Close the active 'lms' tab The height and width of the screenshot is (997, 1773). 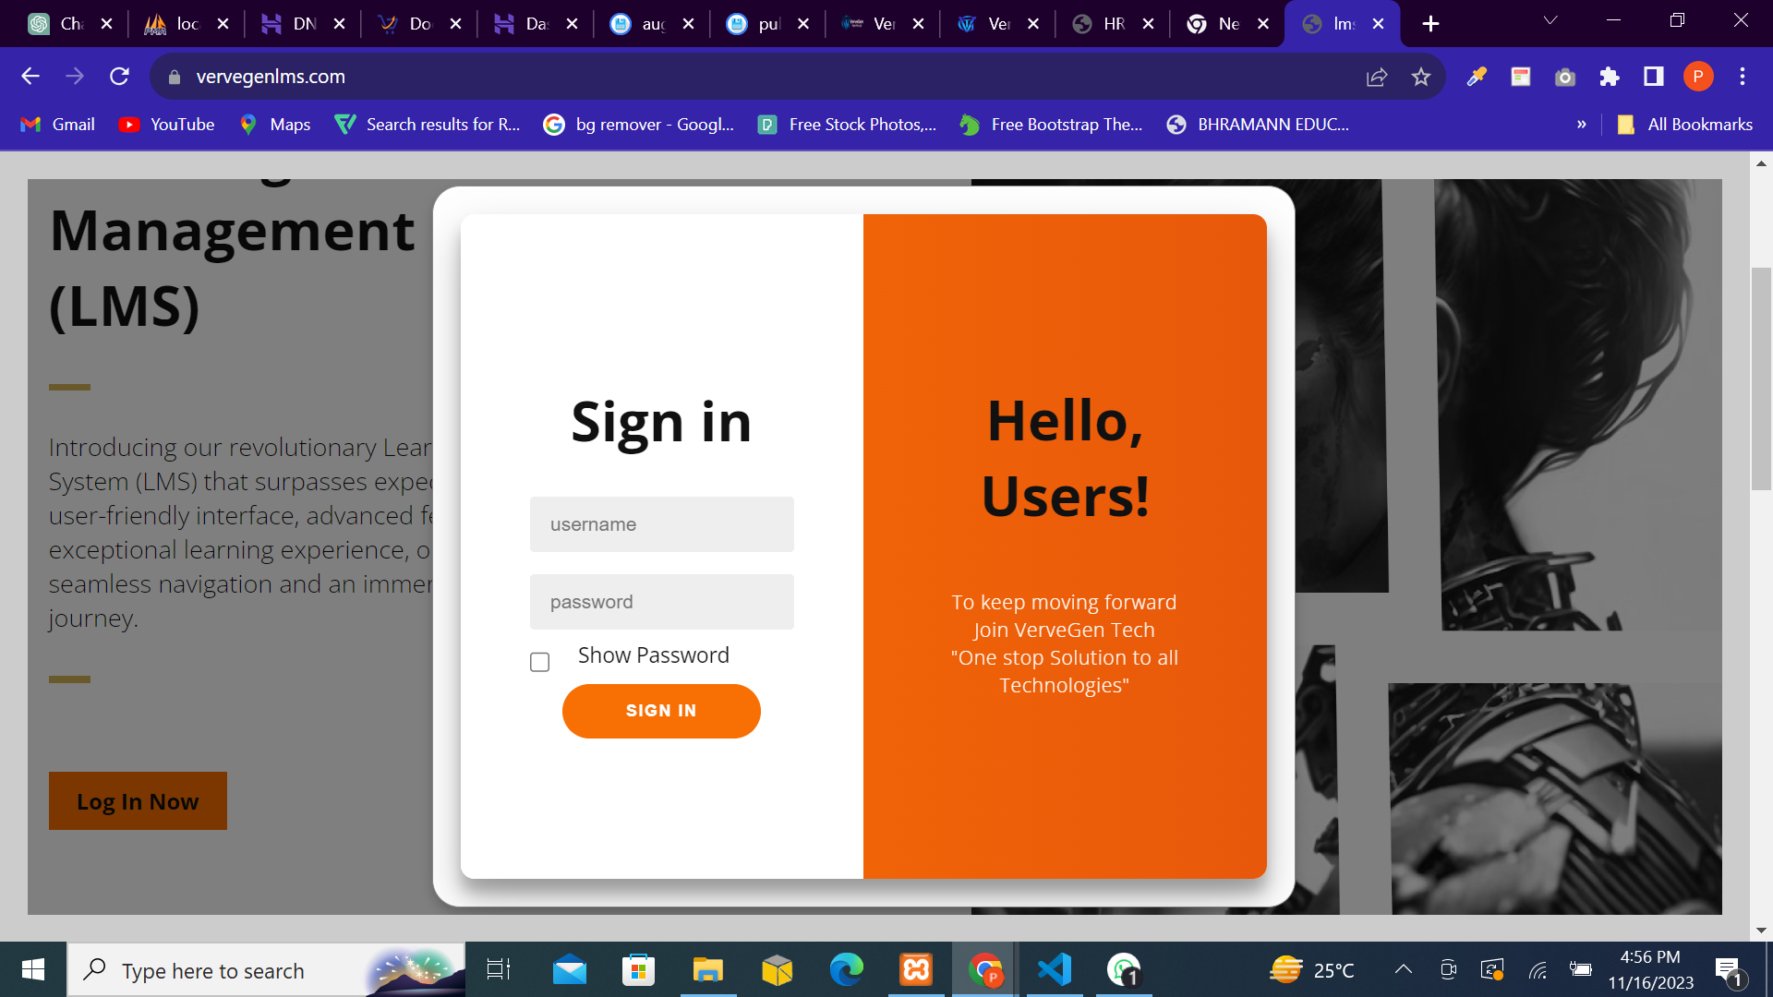pos(1378,24)
